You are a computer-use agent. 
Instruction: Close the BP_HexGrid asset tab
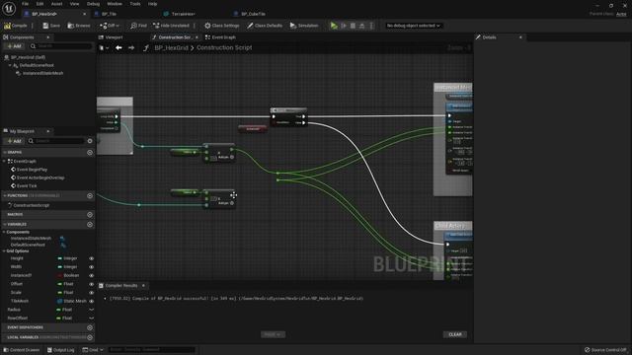(84, 14)
